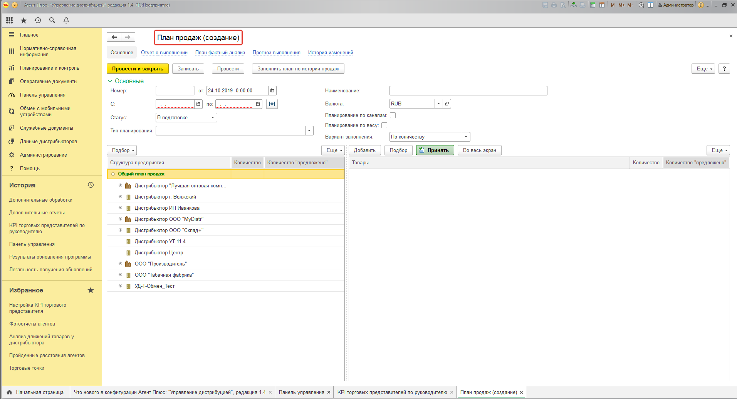Open notifications bell icon
Screen dimensions: 737x399
(66, 20)
